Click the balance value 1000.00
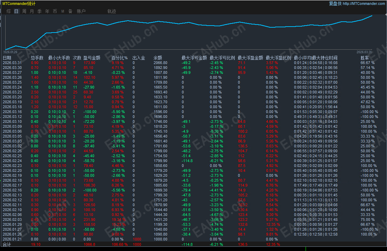 (x=160, y=239)
